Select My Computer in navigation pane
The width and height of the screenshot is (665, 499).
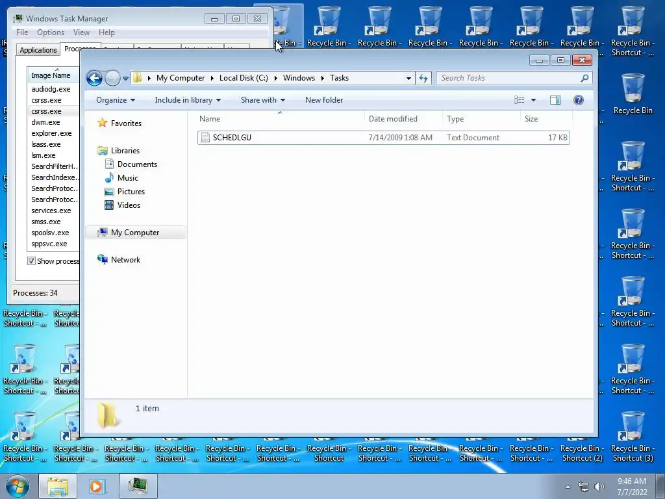click(135, 233)
